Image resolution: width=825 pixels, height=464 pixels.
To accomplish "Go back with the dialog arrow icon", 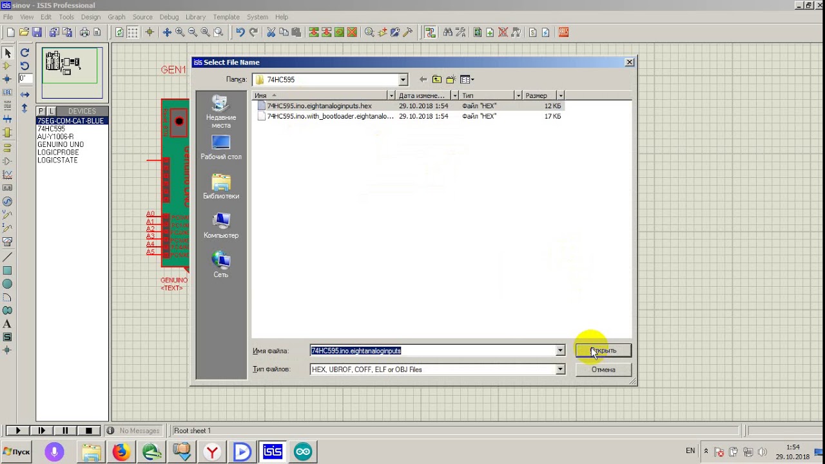I will 423,79.
